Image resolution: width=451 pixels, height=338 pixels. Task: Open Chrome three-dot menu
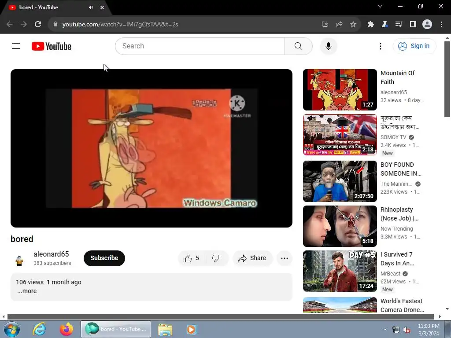(441, 24)
